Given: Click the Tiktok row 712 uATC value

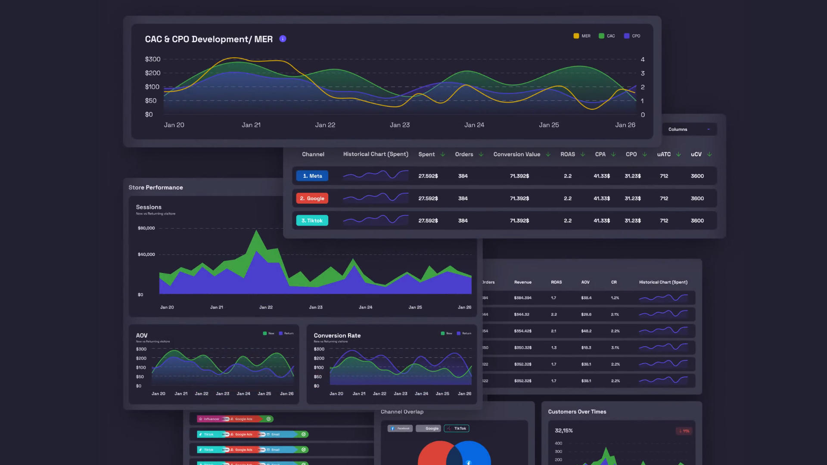Looking at the screenshot, I should (x=664, y=220).
